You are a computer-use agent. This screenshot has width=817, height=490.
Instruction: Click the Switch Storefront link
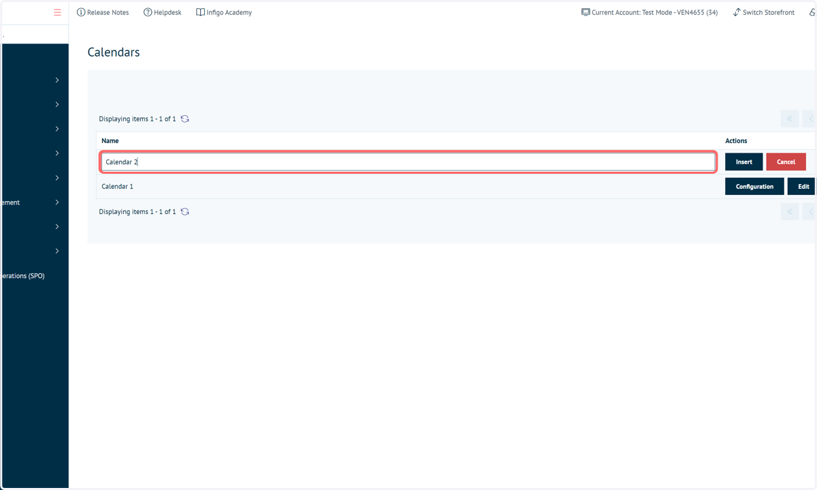pyautogui.click(x=769, y=12)
